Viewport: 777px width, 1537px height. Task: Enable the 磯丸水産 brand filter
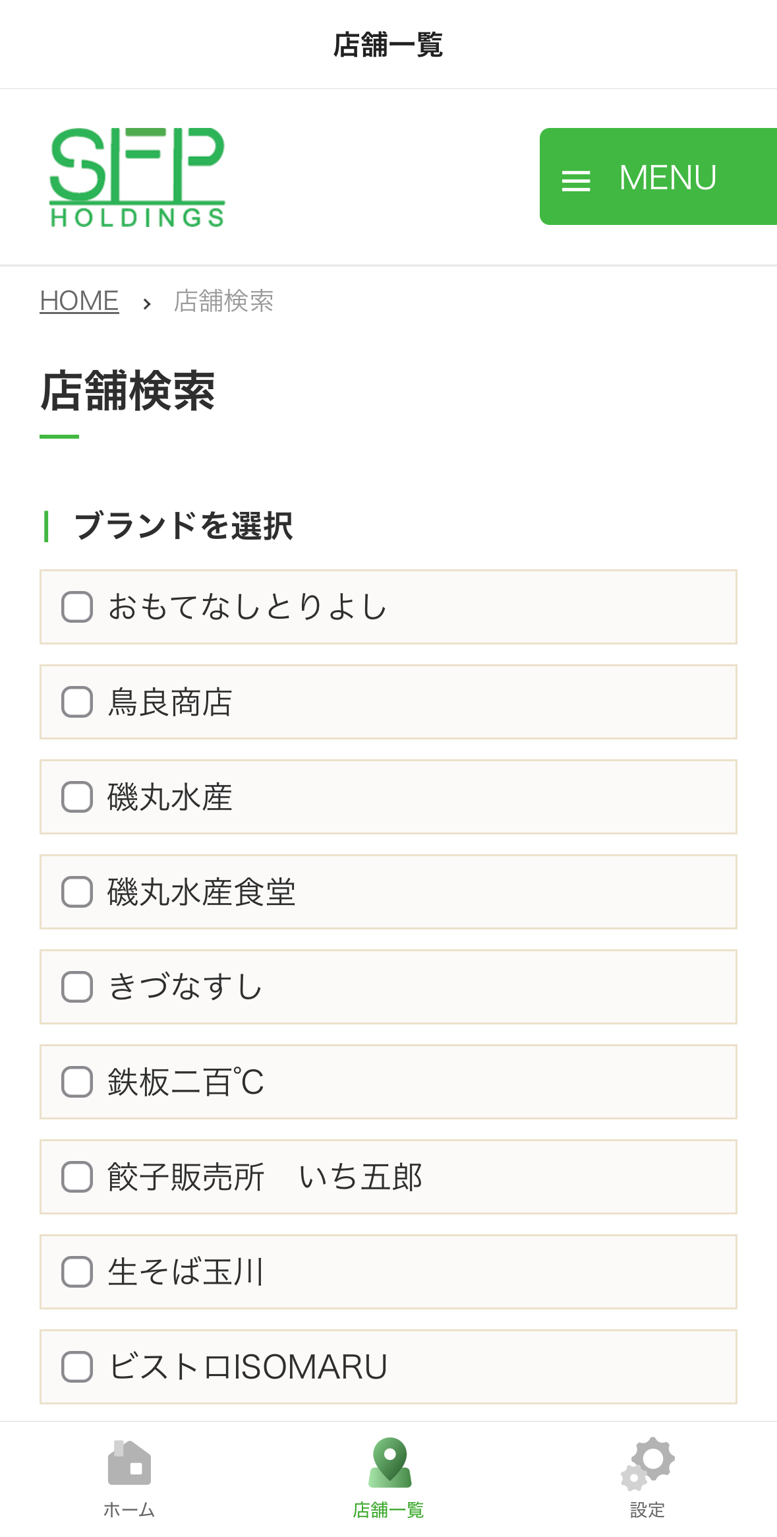click(77, 797)
